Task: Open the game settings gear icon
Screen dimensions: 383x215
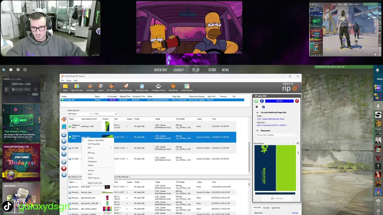Action: pos(18,70)
